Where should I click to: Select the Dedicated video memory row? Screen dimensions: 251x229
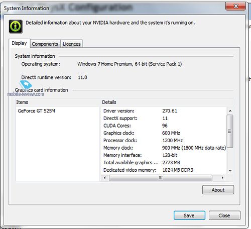pyautogui.click(x=164, y=170)
